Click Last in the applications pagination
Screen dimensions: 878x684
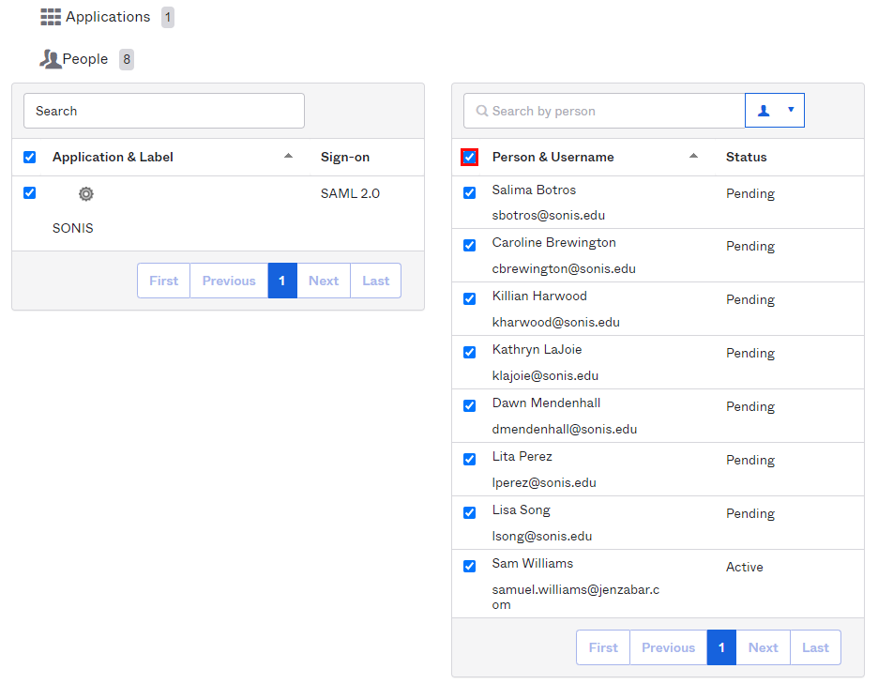[x=375, y=281]
